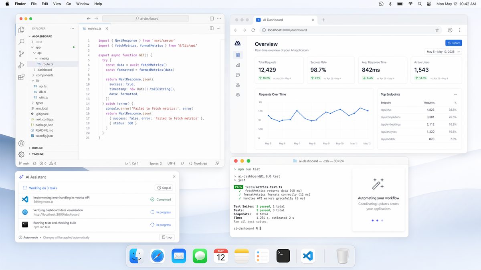Viewport: 481px width, 270px height.
Task: Open the Extensions view in the activity bar
Action: [21, 77]
